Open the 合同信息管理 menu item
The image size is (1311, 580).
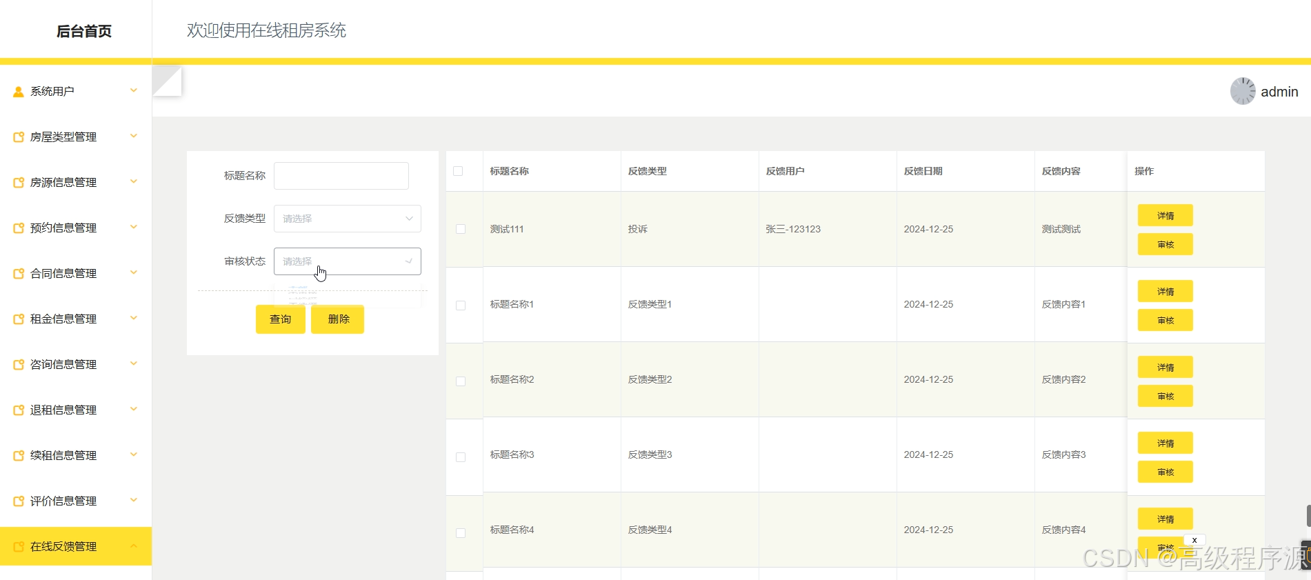[x=76, y=273]
